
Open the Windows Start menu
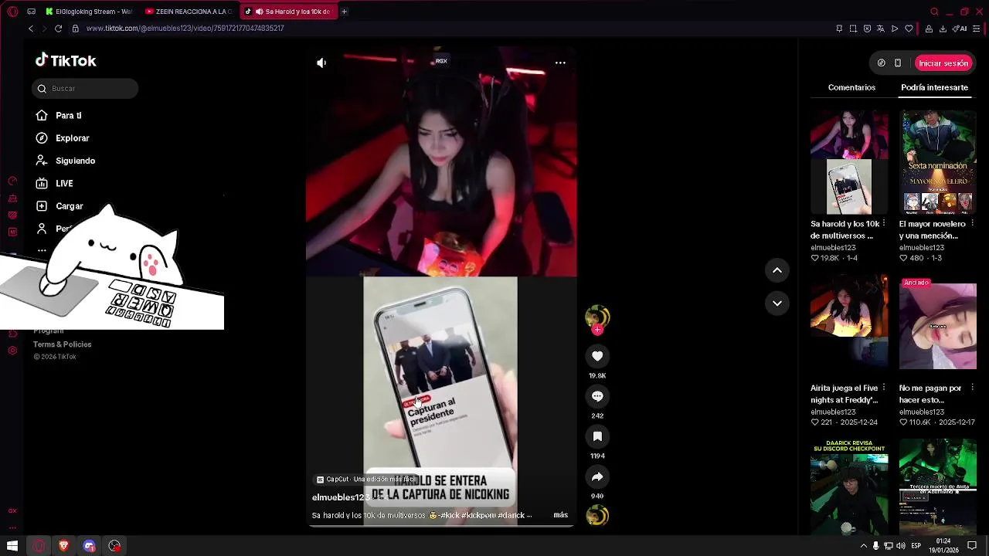[12, 546]
